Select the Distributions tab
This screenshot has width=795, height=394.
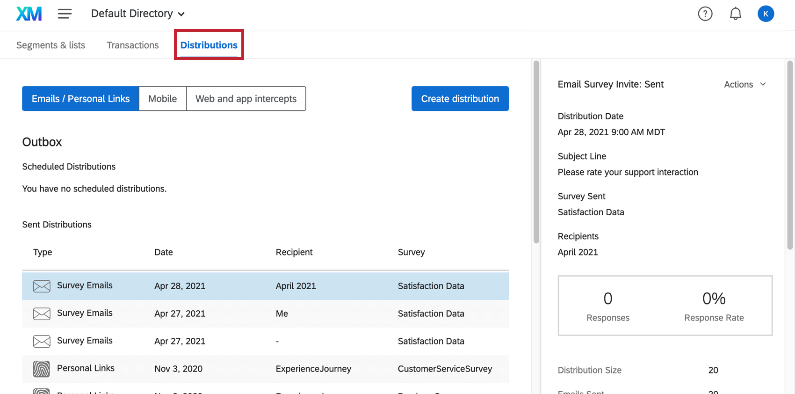(x=209, y=45)
